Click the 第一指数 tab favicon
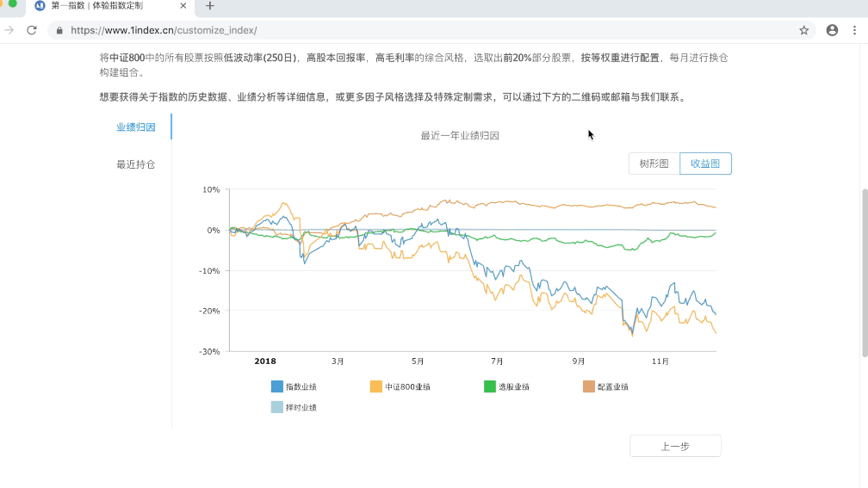 [40, 6]
